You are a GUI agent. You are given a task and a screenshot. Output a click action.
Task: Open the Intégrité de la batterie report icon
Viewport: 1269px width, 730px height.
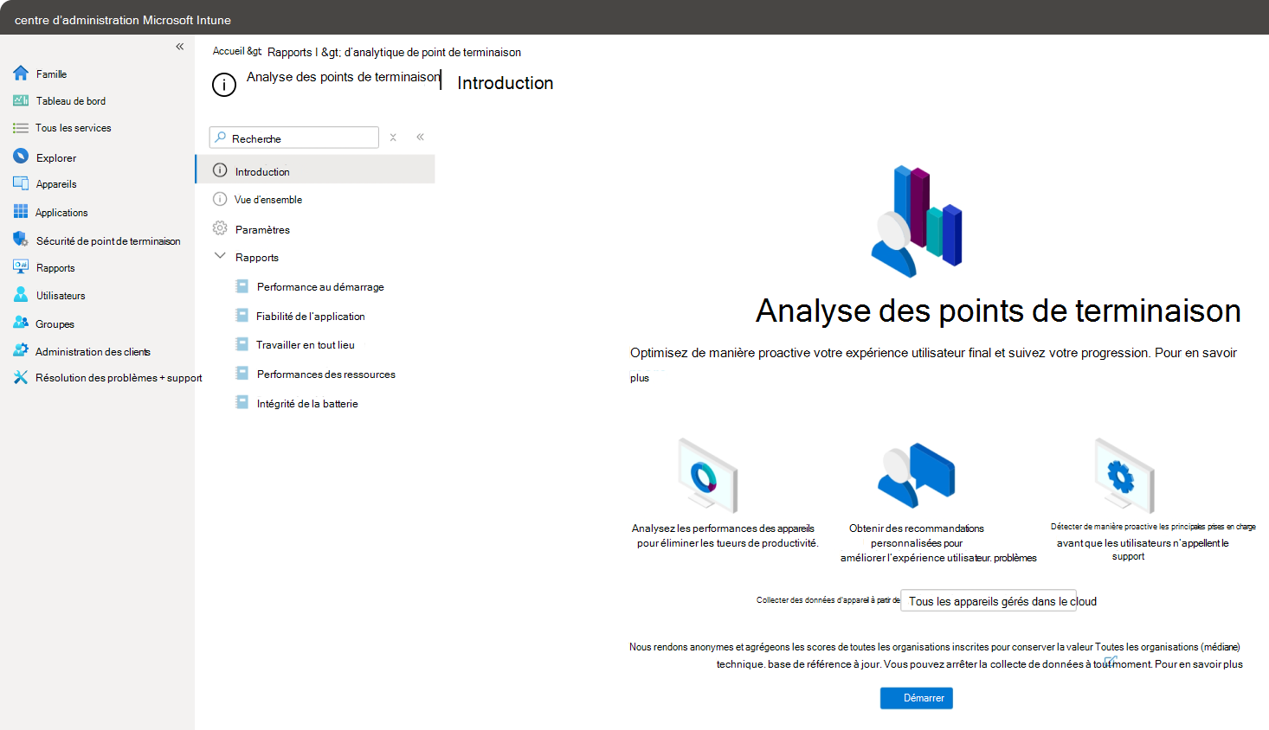(242, 402)
